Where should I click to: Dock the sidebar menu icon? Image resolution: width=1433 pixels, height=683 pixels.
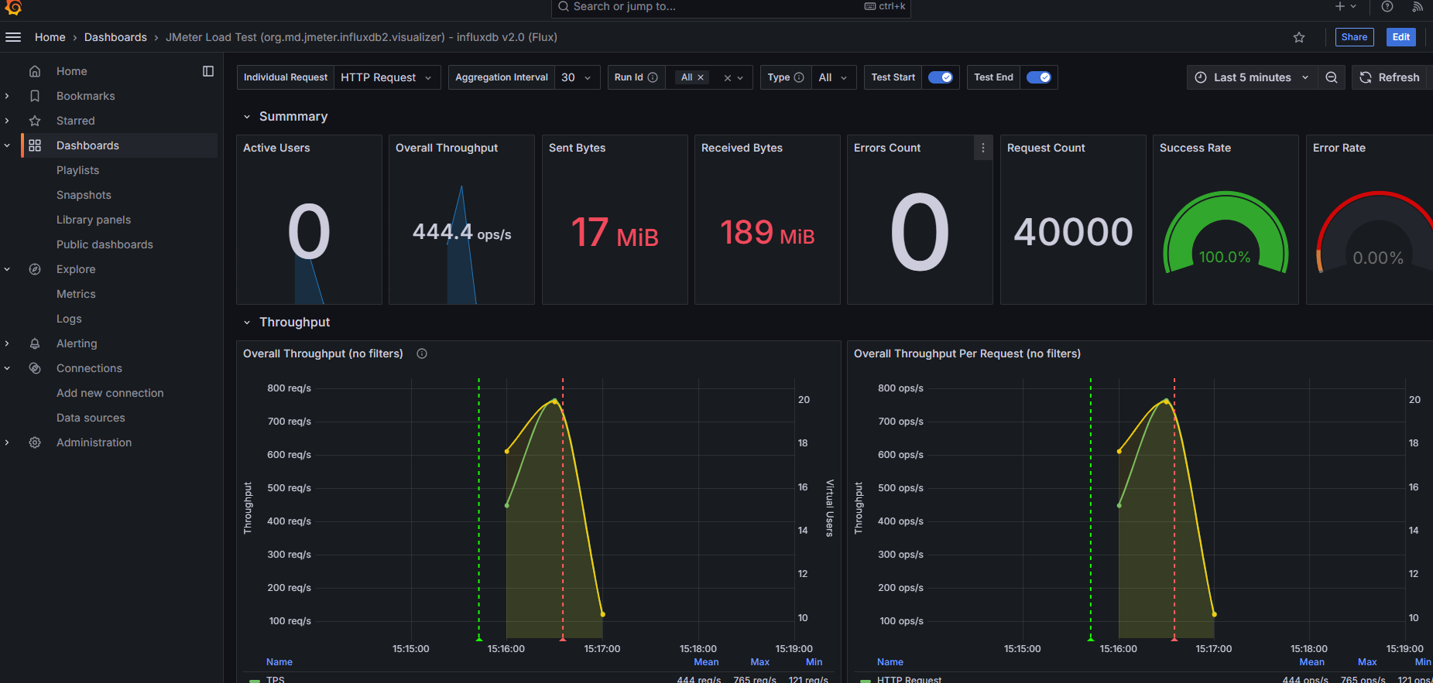(208, 71)
